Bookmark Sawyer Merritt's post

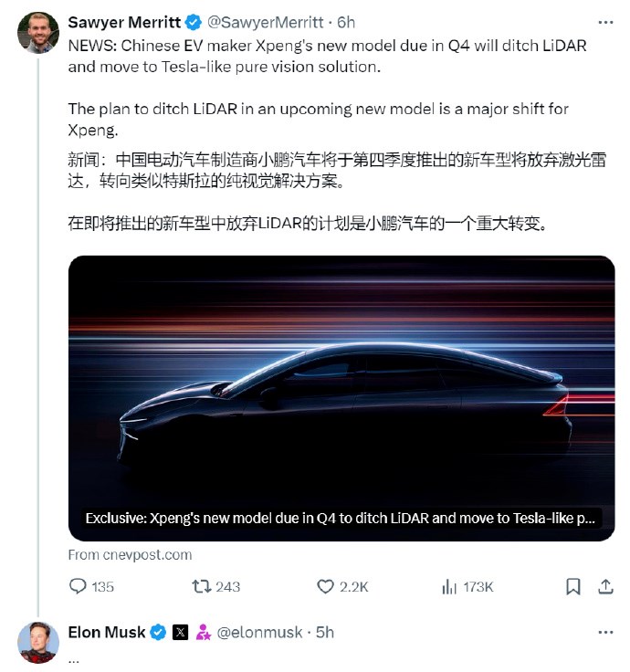(573, 586)
